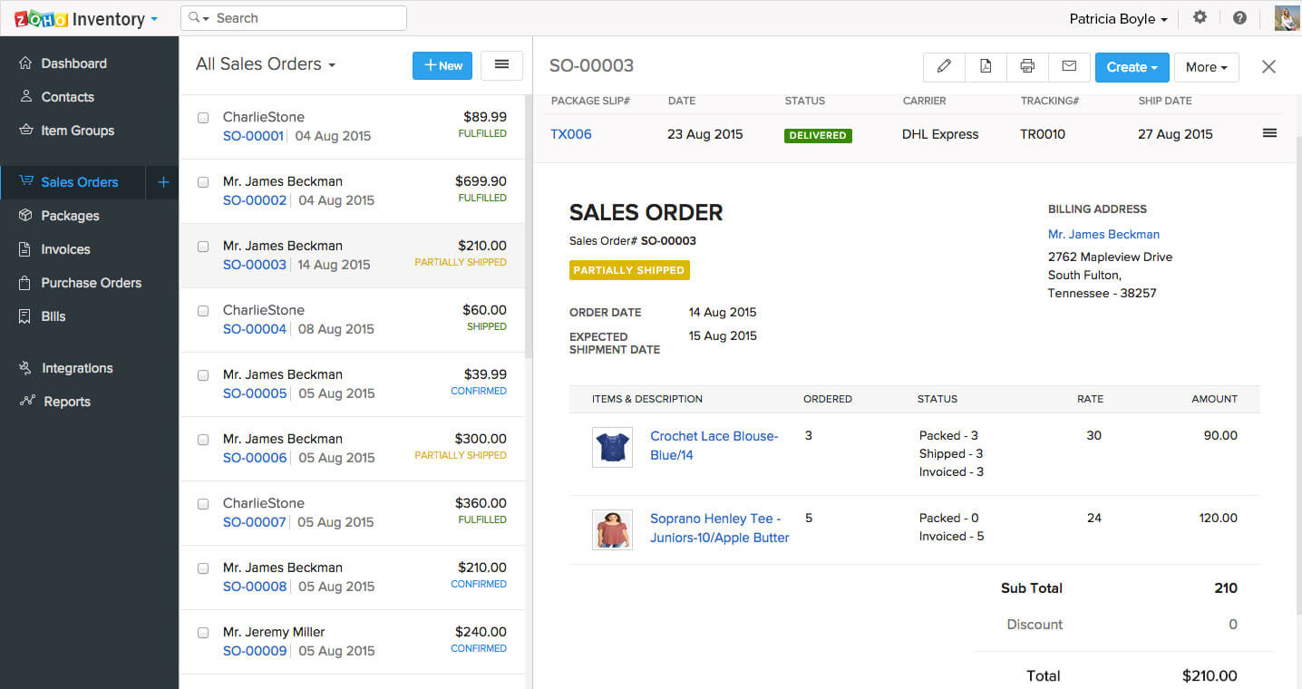Viewport: 1302px width, 689px height.
Task: Open the Patricia Boyle account menu
Action: tap(1117, 17)
